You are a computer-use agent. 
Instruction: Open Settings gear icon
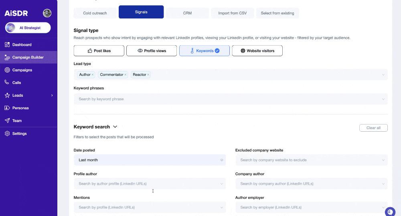(7, 133)
